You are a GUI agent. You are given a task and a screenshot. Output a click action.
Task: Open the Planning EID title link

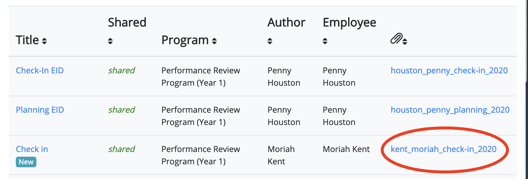coord(40,110)
